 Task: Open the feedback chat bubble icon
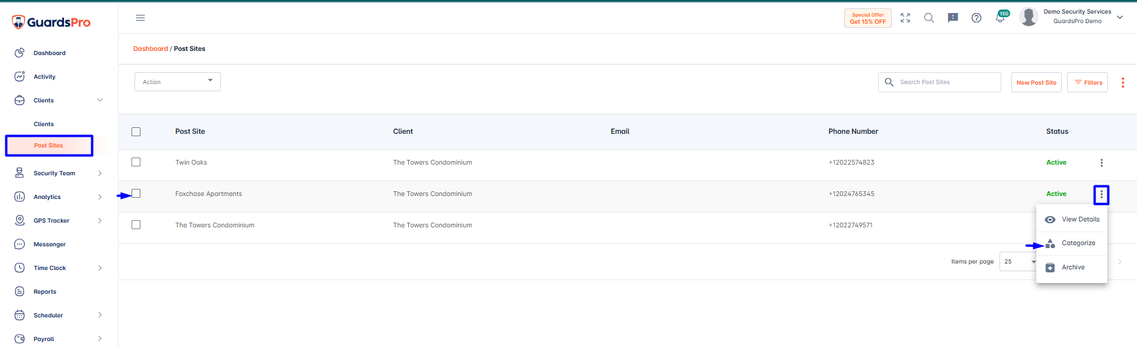[953, 18]
